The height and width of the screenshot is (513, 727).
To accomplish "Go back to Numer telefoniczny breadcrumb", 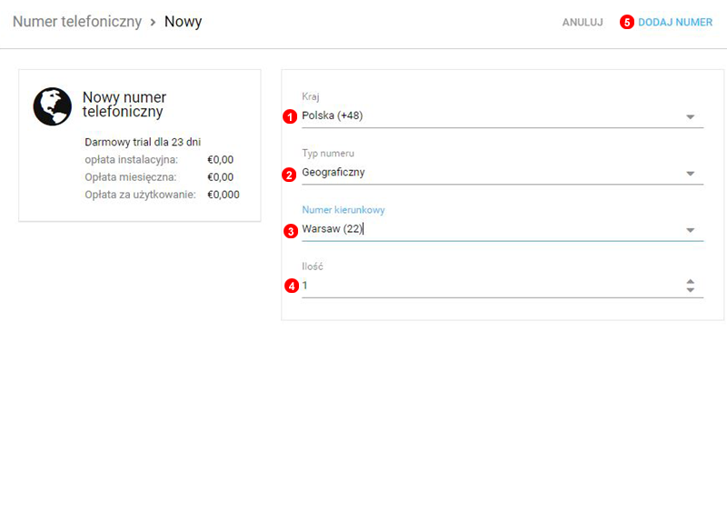I will [77, 22].
